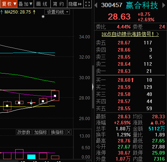Click the 委比 value 4.44%
The width and height of the screenshot is (167, 162).
pos(124,27)
